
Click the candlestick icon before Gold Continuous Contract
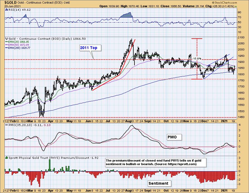click(x=7, y=39)
